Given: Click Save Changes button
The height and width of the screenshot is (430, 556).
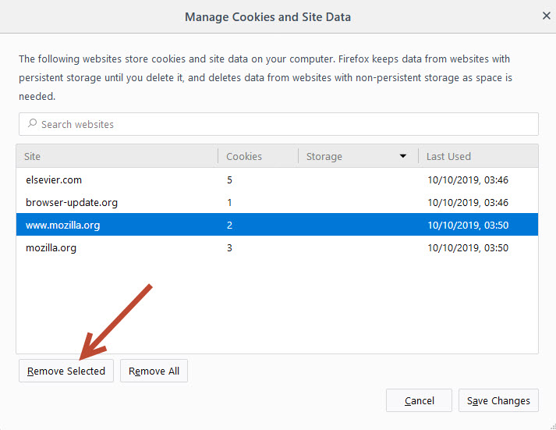Looking at the screenshot, I should coord(498,400).
